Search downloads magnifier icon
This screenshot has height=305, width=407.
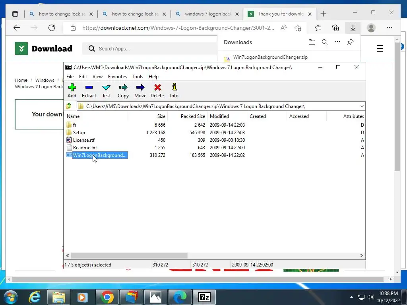(x=324, y=42)
